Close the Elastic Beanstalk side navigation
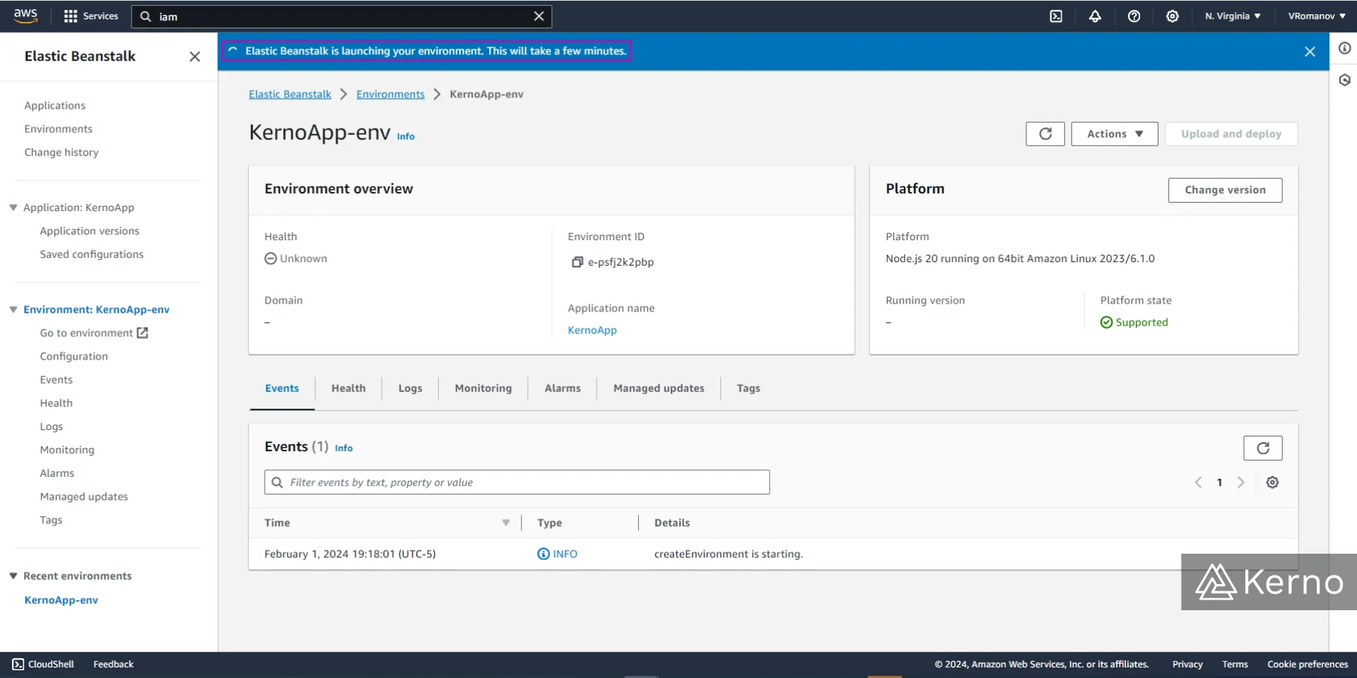1357x678 pixels. coord(195,56)
